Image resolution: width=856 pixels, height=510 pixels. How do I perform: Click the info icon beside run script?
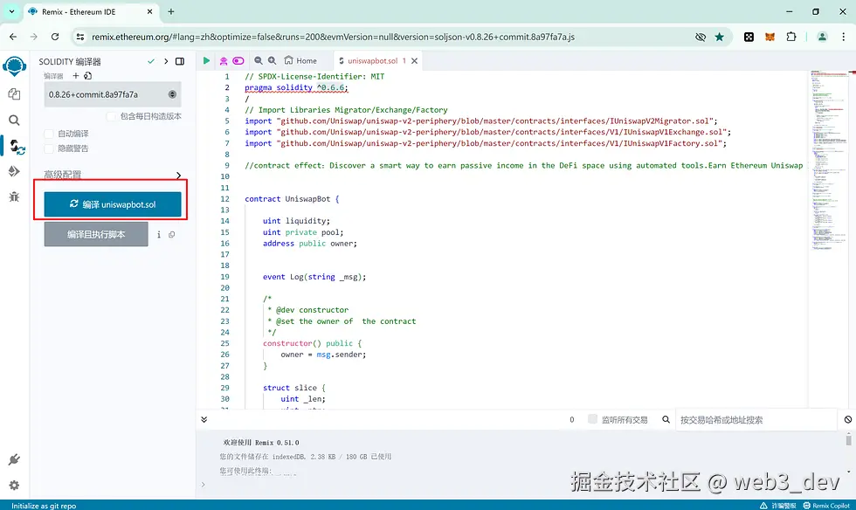pyautogui.click(x=159, y=235)
